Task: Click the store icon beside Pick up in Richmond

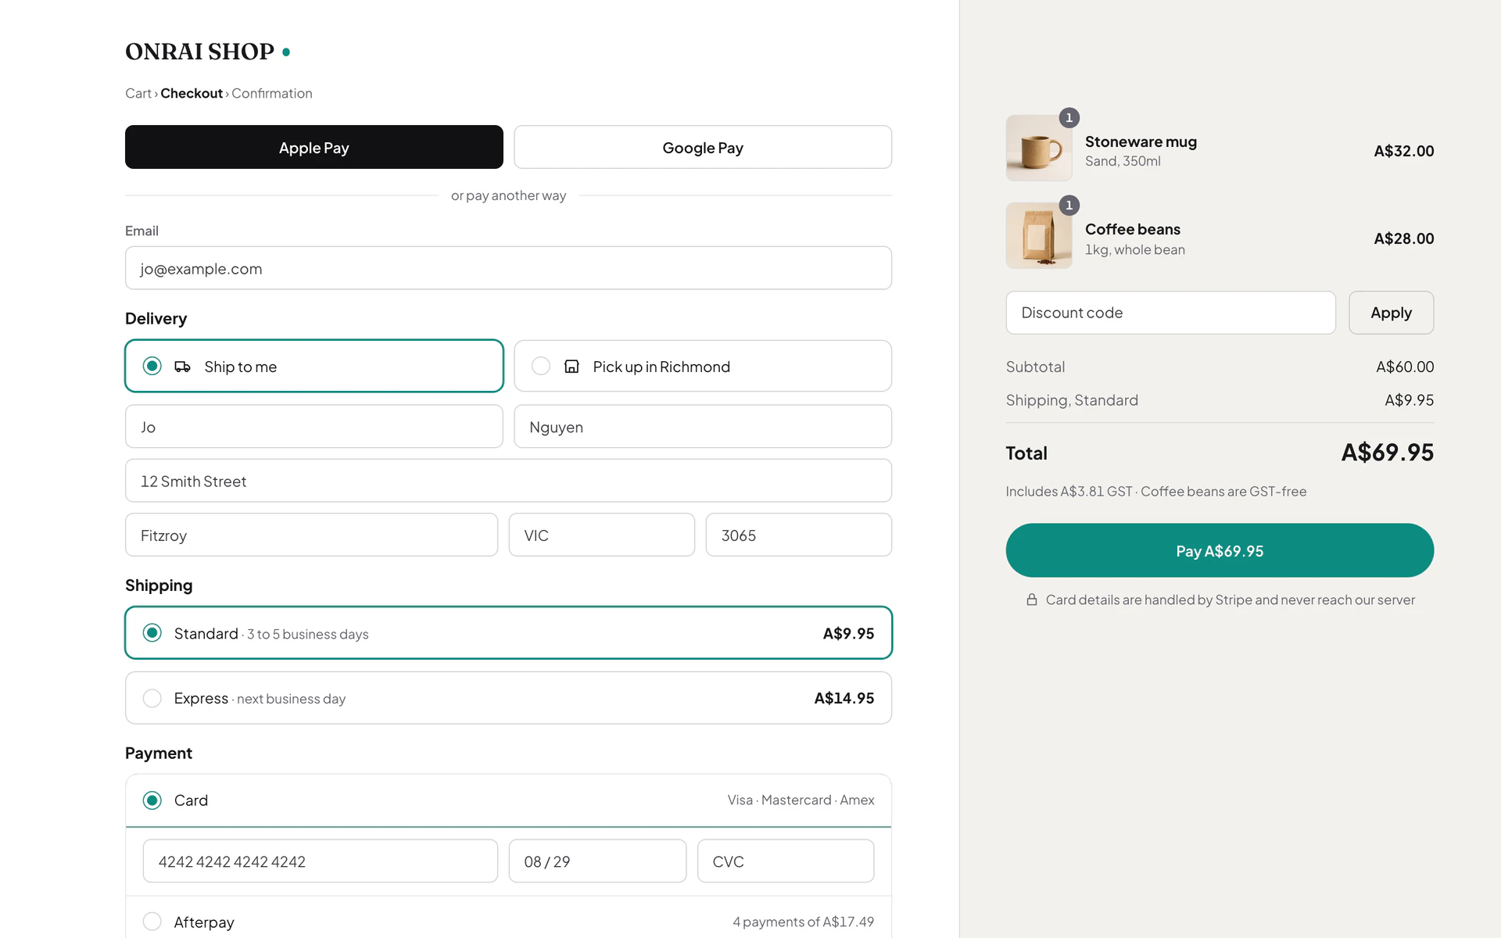Action: tap(571, 367)
